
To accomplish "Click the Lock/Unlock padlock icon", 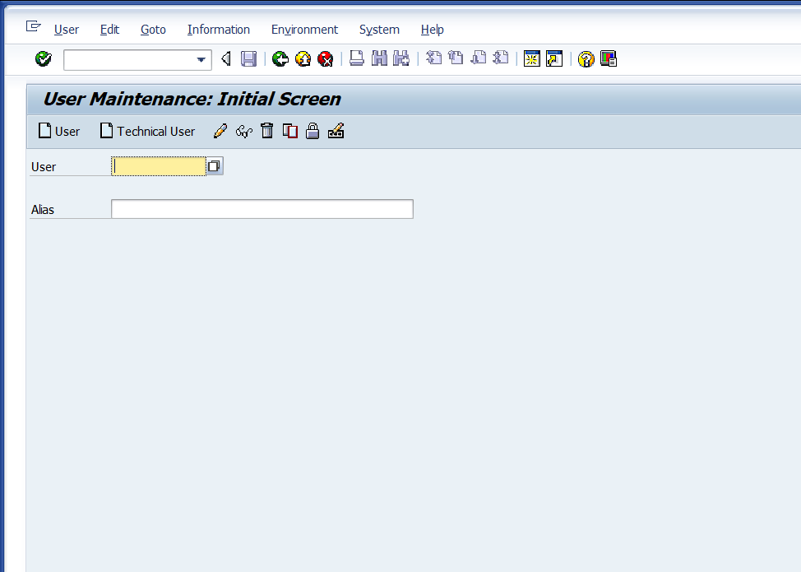I will [313, 132].
